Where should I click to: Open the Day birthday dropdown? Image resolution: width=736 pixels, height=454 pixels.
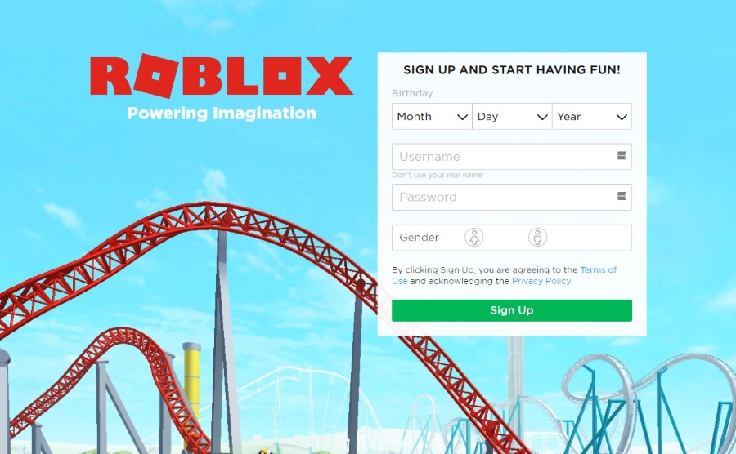click(x=512, y=116)
